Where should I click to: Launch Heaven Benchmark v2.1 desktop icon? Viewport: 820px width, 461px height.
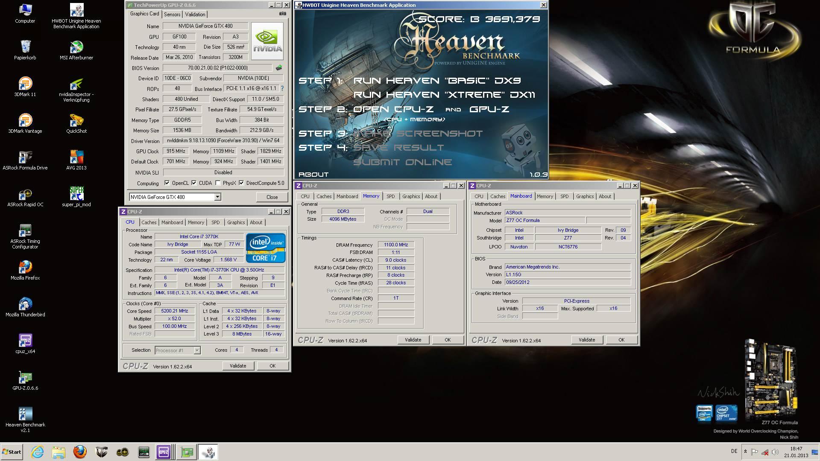point(25,420)
